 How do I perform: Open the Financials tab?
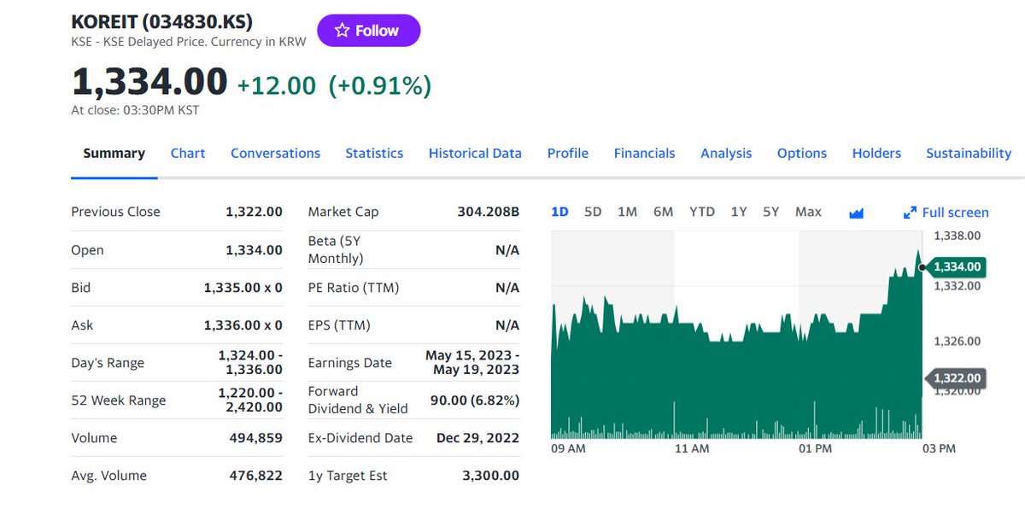(x=644, y=154)
